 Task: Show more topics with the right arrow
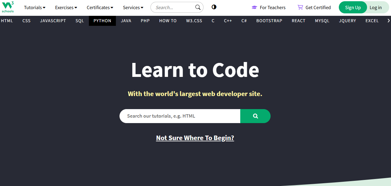point(389,21)
